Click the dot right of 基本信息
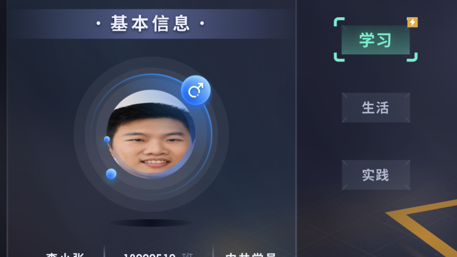 pos(202,23)
